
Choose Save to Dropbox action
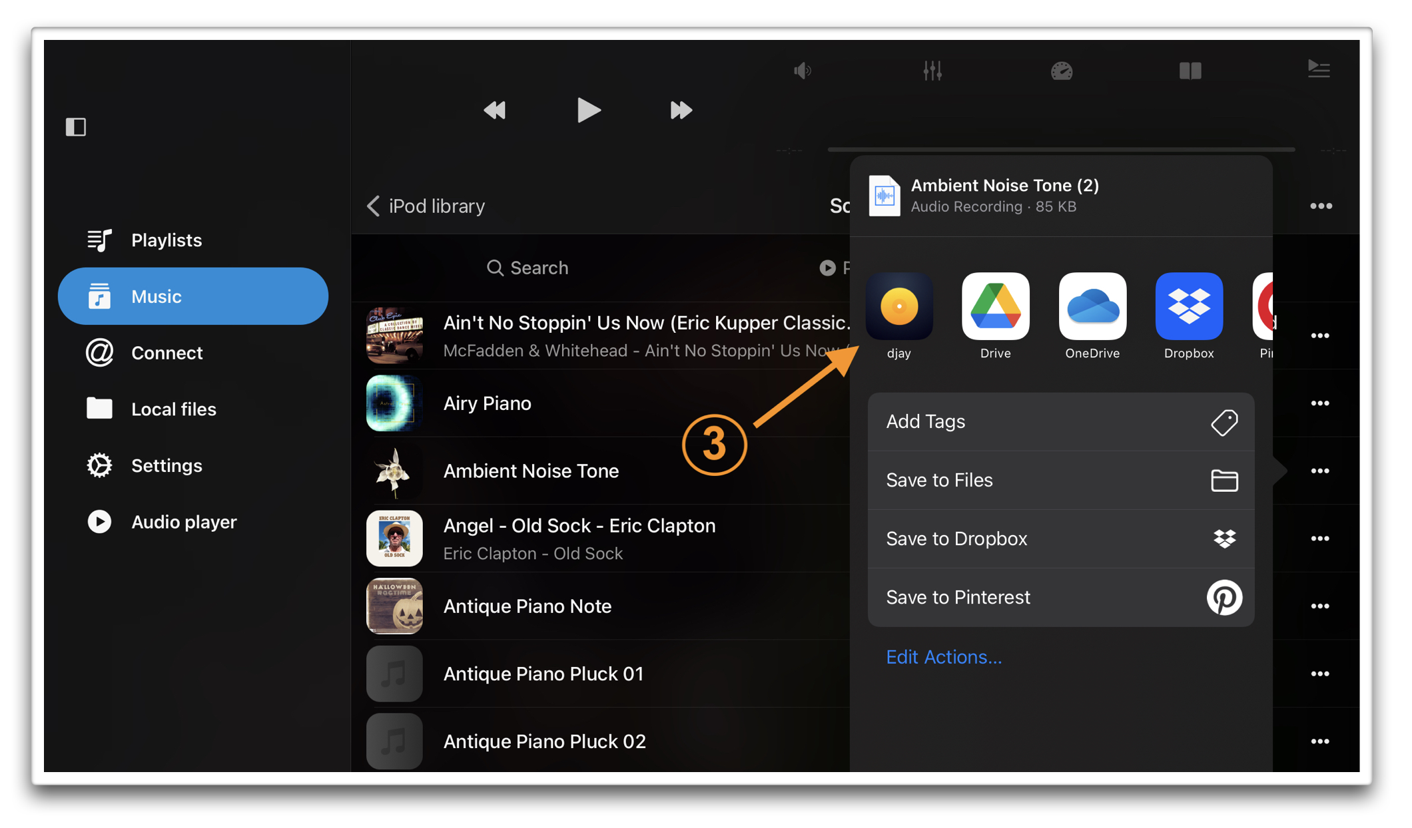coord(1061,539)
